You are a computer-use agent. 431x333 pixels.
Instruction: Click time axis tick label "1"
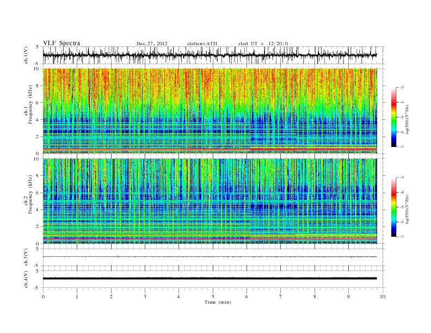(77, 297)
